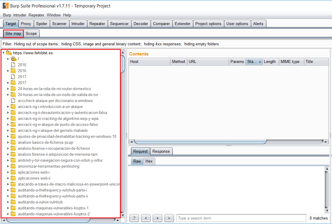Sort contents by the MIME type column
The image size is (332, 224).
coord(290,61)
